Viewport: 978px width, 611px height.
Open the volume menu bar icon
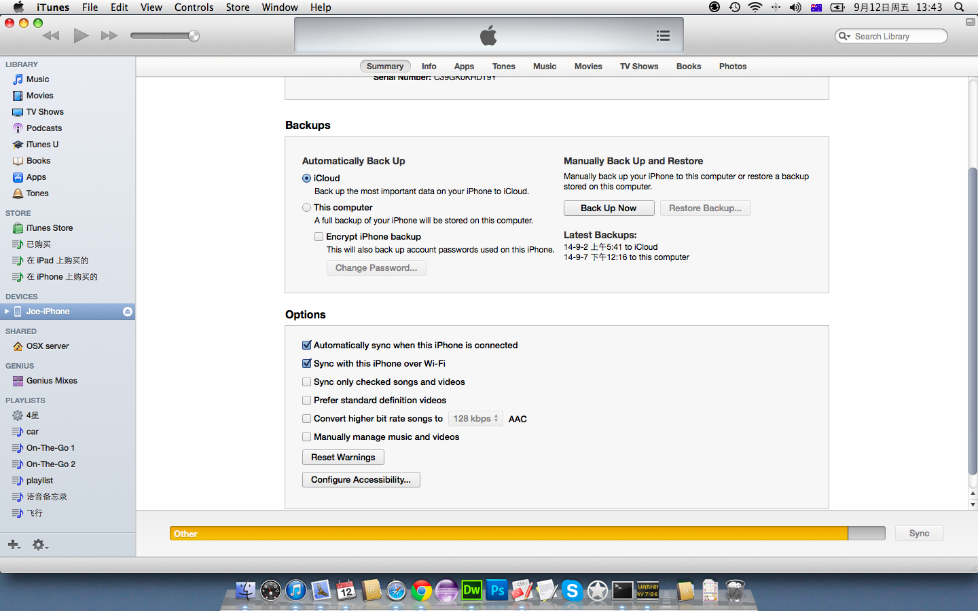tap(795, 7)
